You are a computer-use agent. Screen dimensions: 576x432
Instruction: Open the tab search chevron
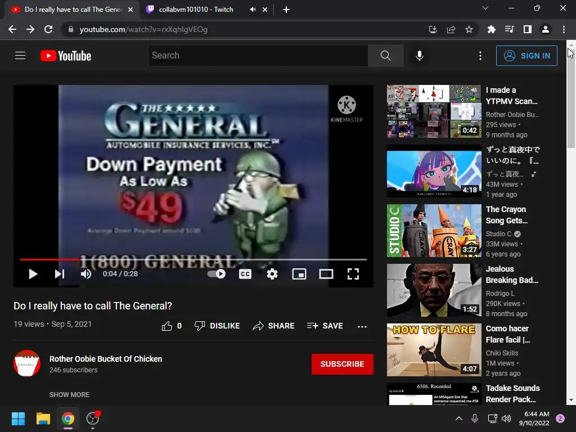tap(485, 8)
